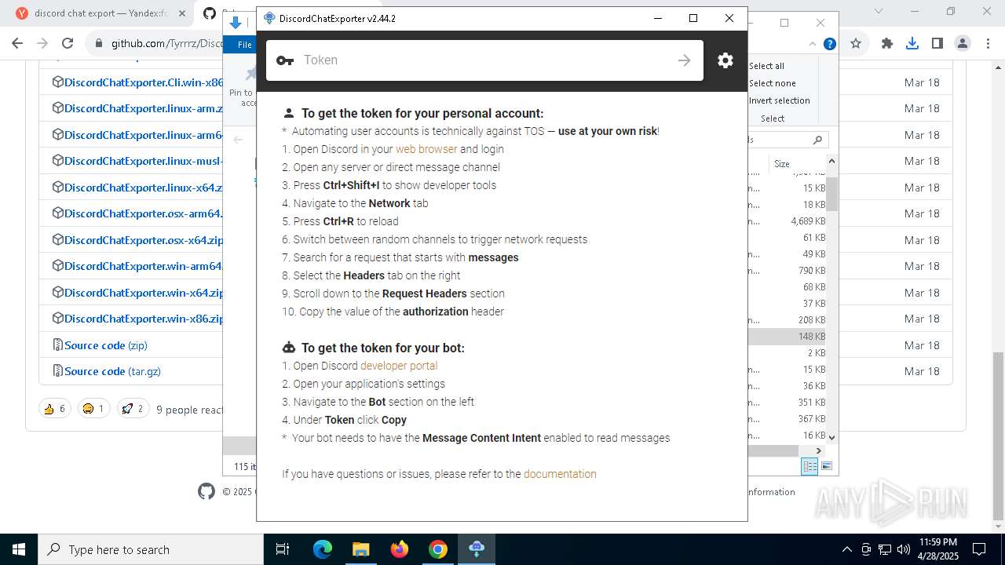Toggle Chrome side panel icon
Viewport: 1005px width, 565px height.
tap(937, 44)
